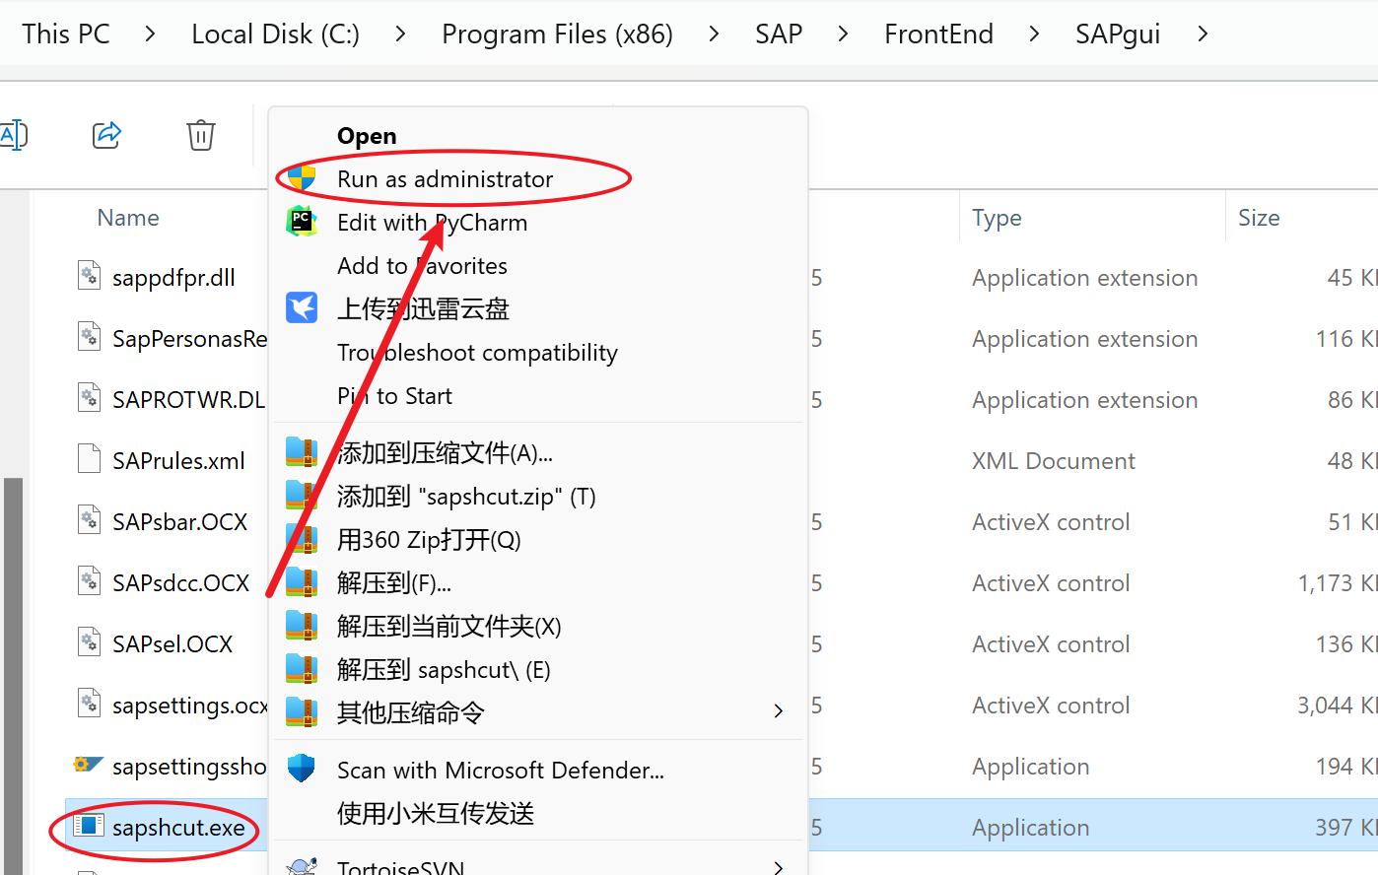This screenshot has width=1378, height=875.
Task: Sort files by the Size column header
Action: (x=1259, y=217)
